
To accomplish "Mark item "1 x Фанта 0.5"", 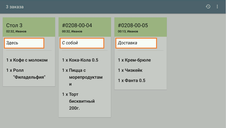I will [132, 80].
